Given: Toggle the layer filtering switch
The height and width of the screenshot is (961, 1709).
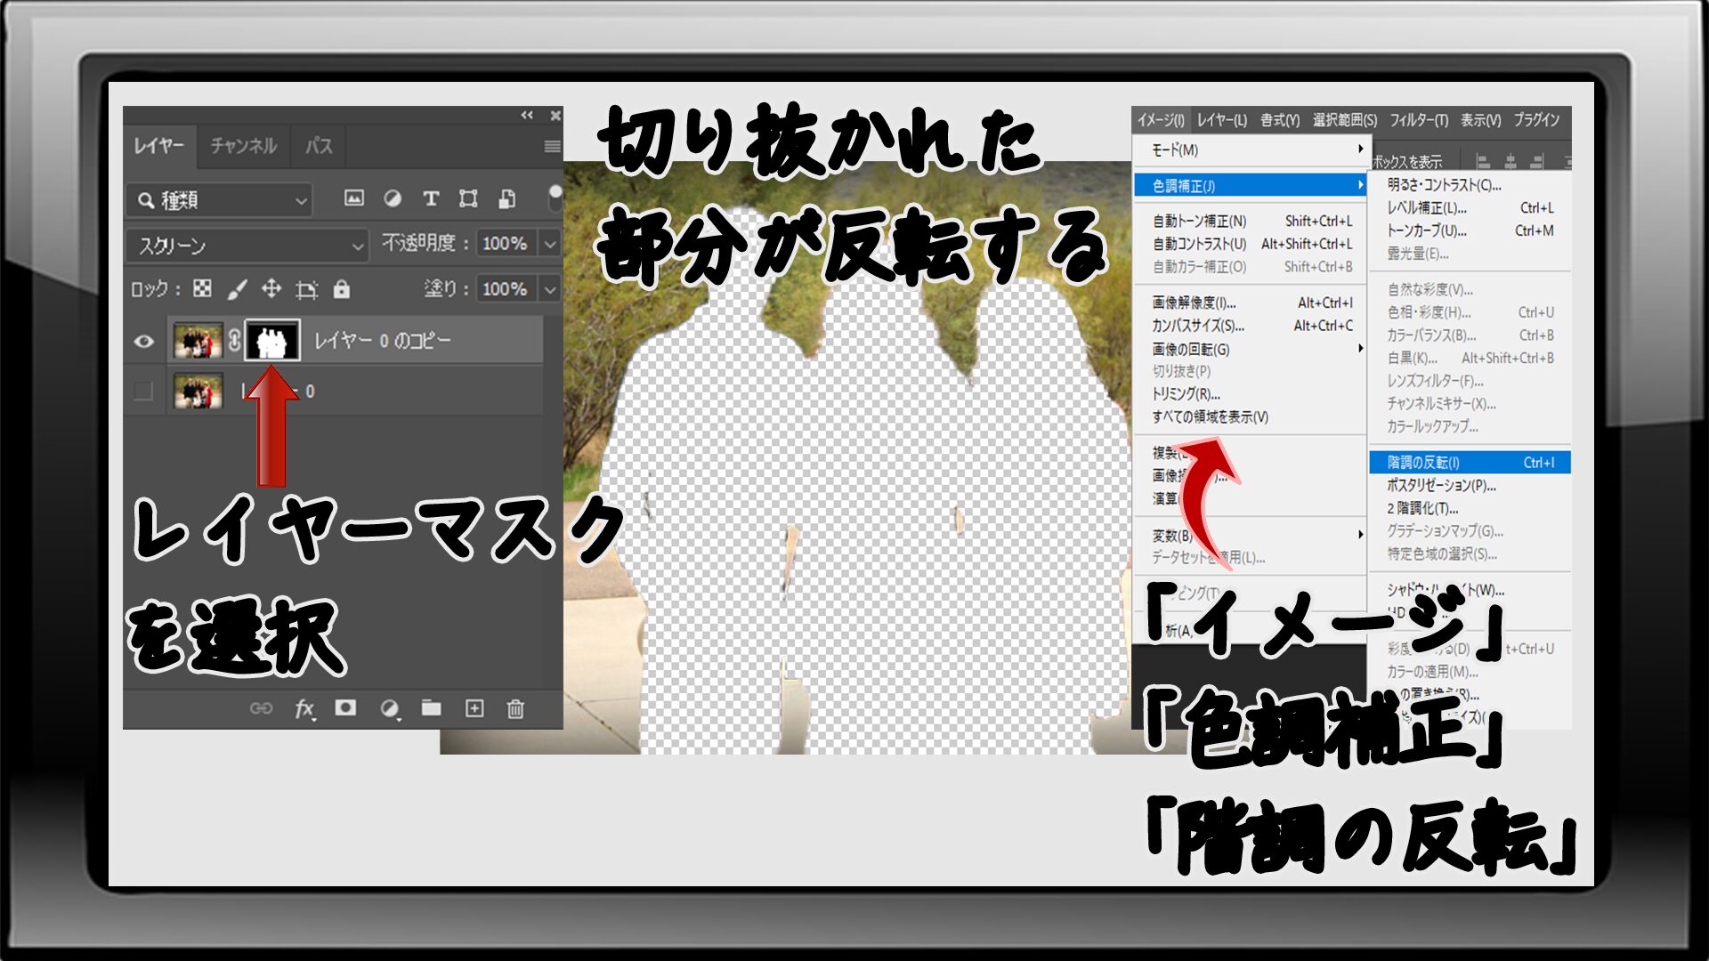Looking at the screenshot, I should coord(555,198).
